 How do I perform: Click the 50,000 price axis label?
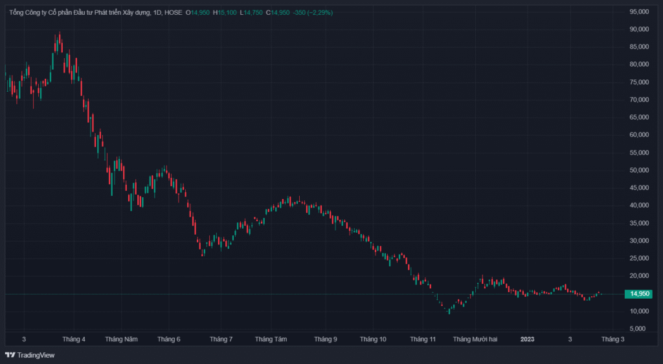[639, 170]
